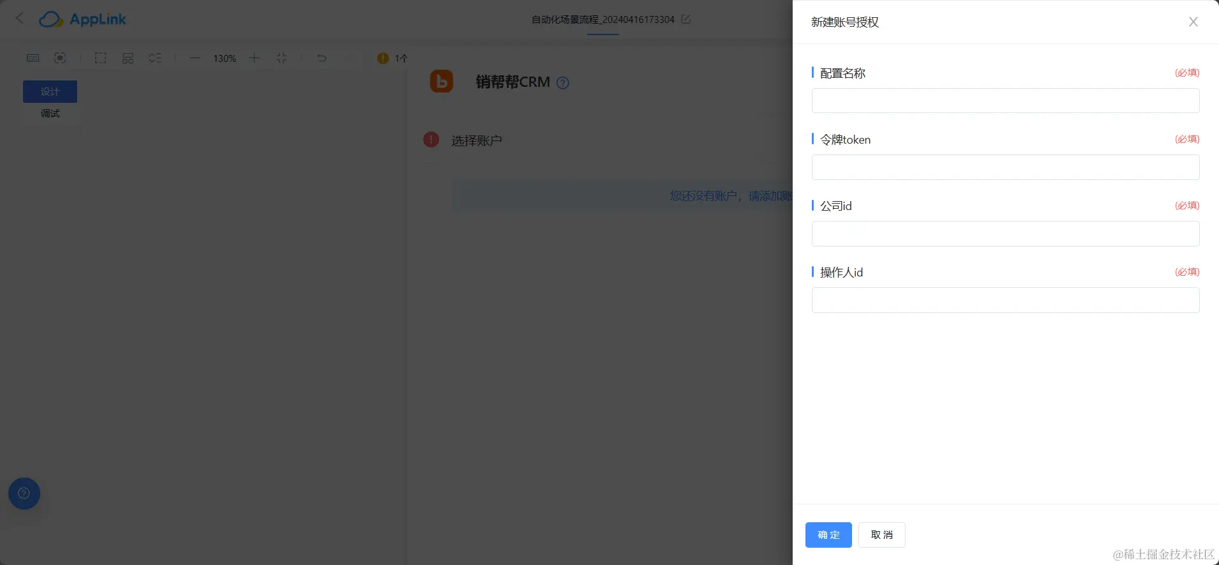This screenshot has width=1219, height=565.
Task: Go back using the left arrow icon
Action: [19, 19]
